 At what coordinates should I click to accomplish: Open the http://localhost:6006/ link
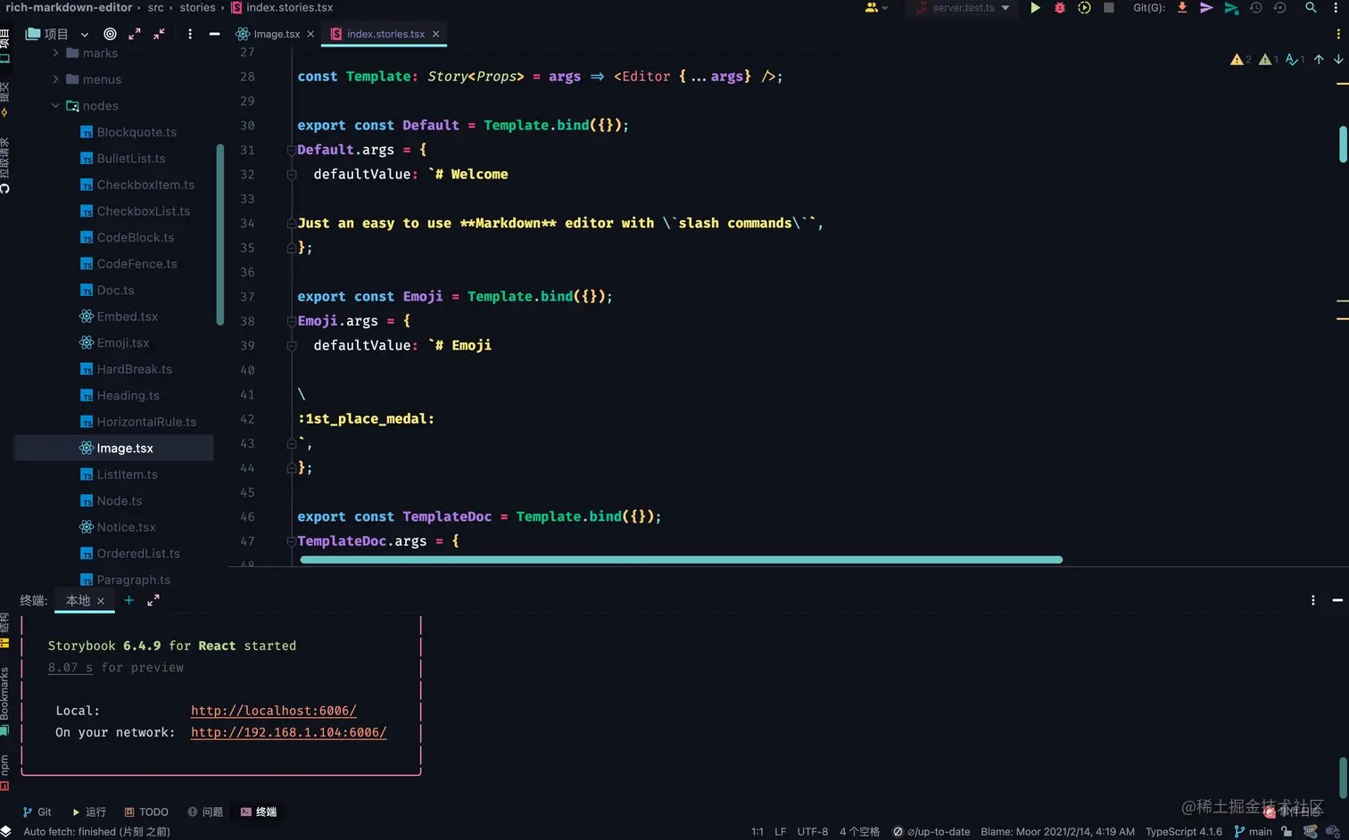pos(274,711)
